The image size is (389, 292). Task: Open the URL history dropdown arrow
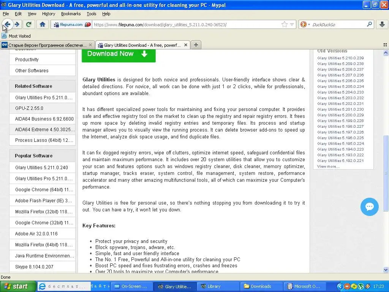[x=292, y=24]
